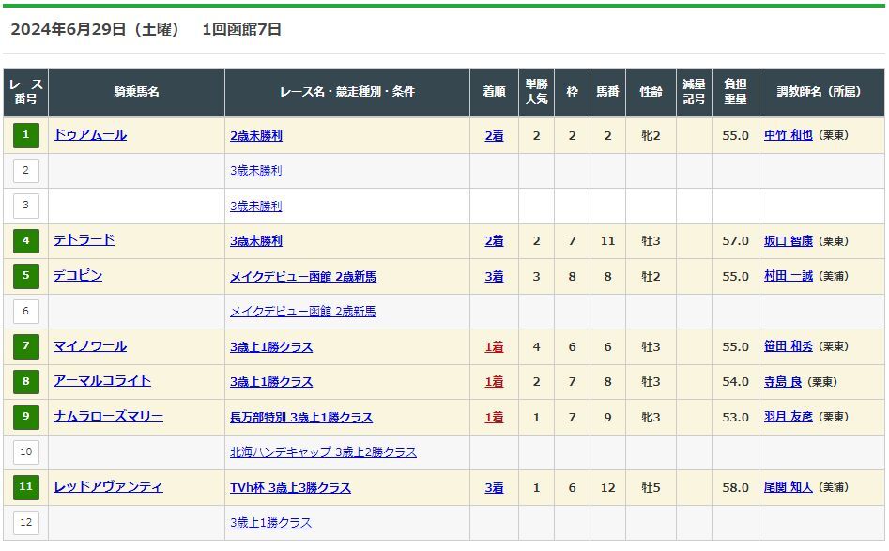This screenshot has width=889, height=551.
Task: Open trainer link 村田 一誠
Action: (x=789, y=276)
